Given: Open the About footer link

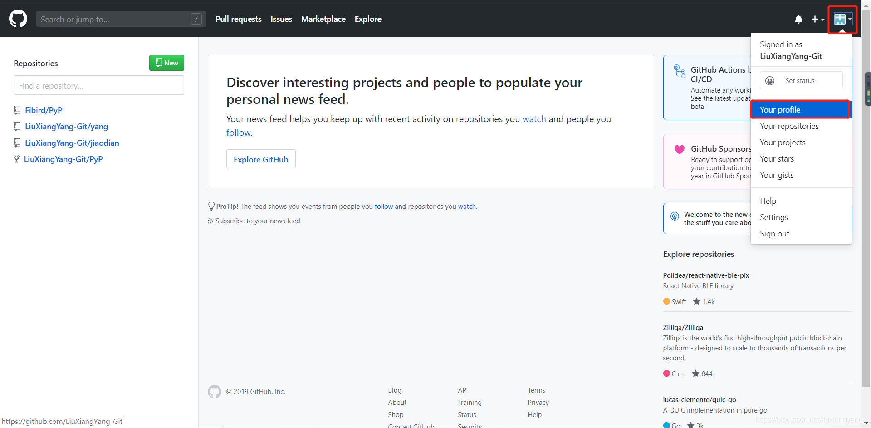Looking at the screenshot, I should click(397, 403).
